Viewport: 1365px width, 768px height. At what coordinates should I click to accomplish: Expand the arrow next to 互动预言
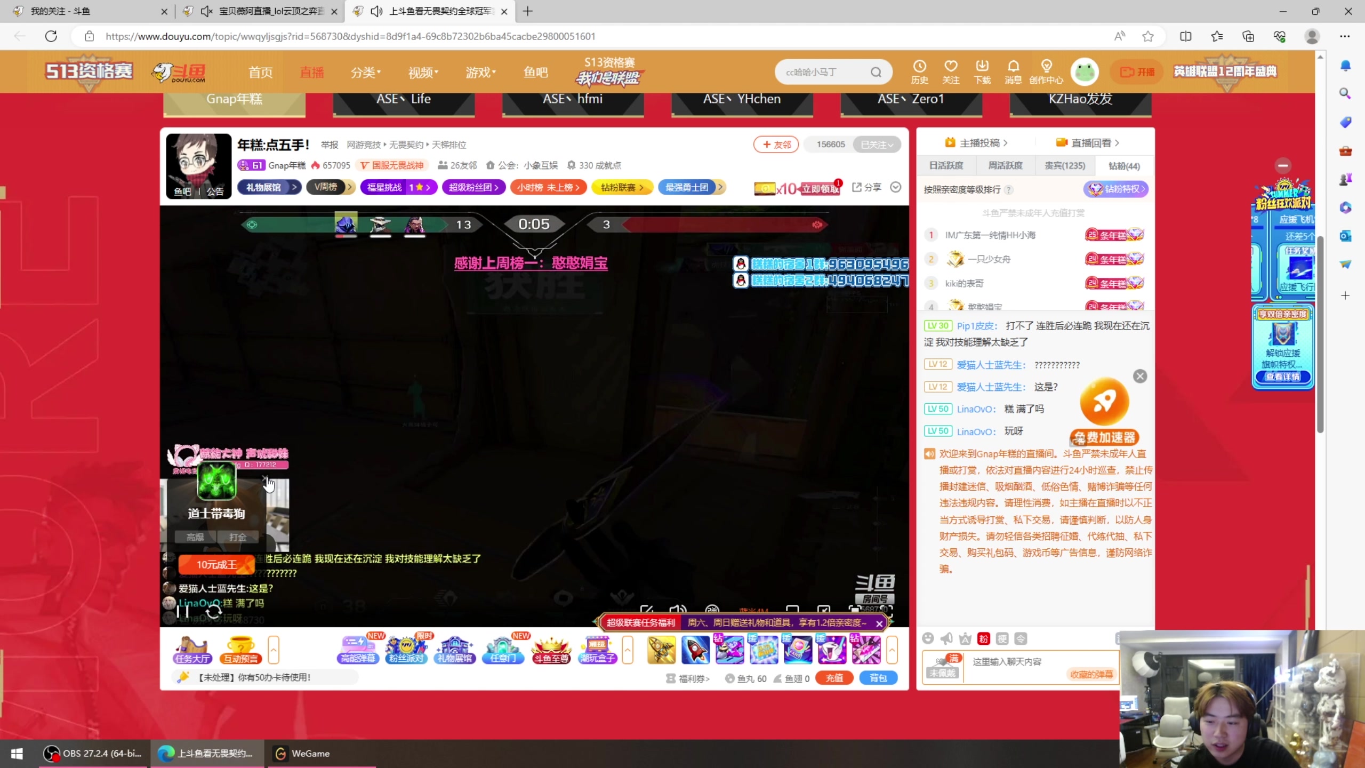274,650
